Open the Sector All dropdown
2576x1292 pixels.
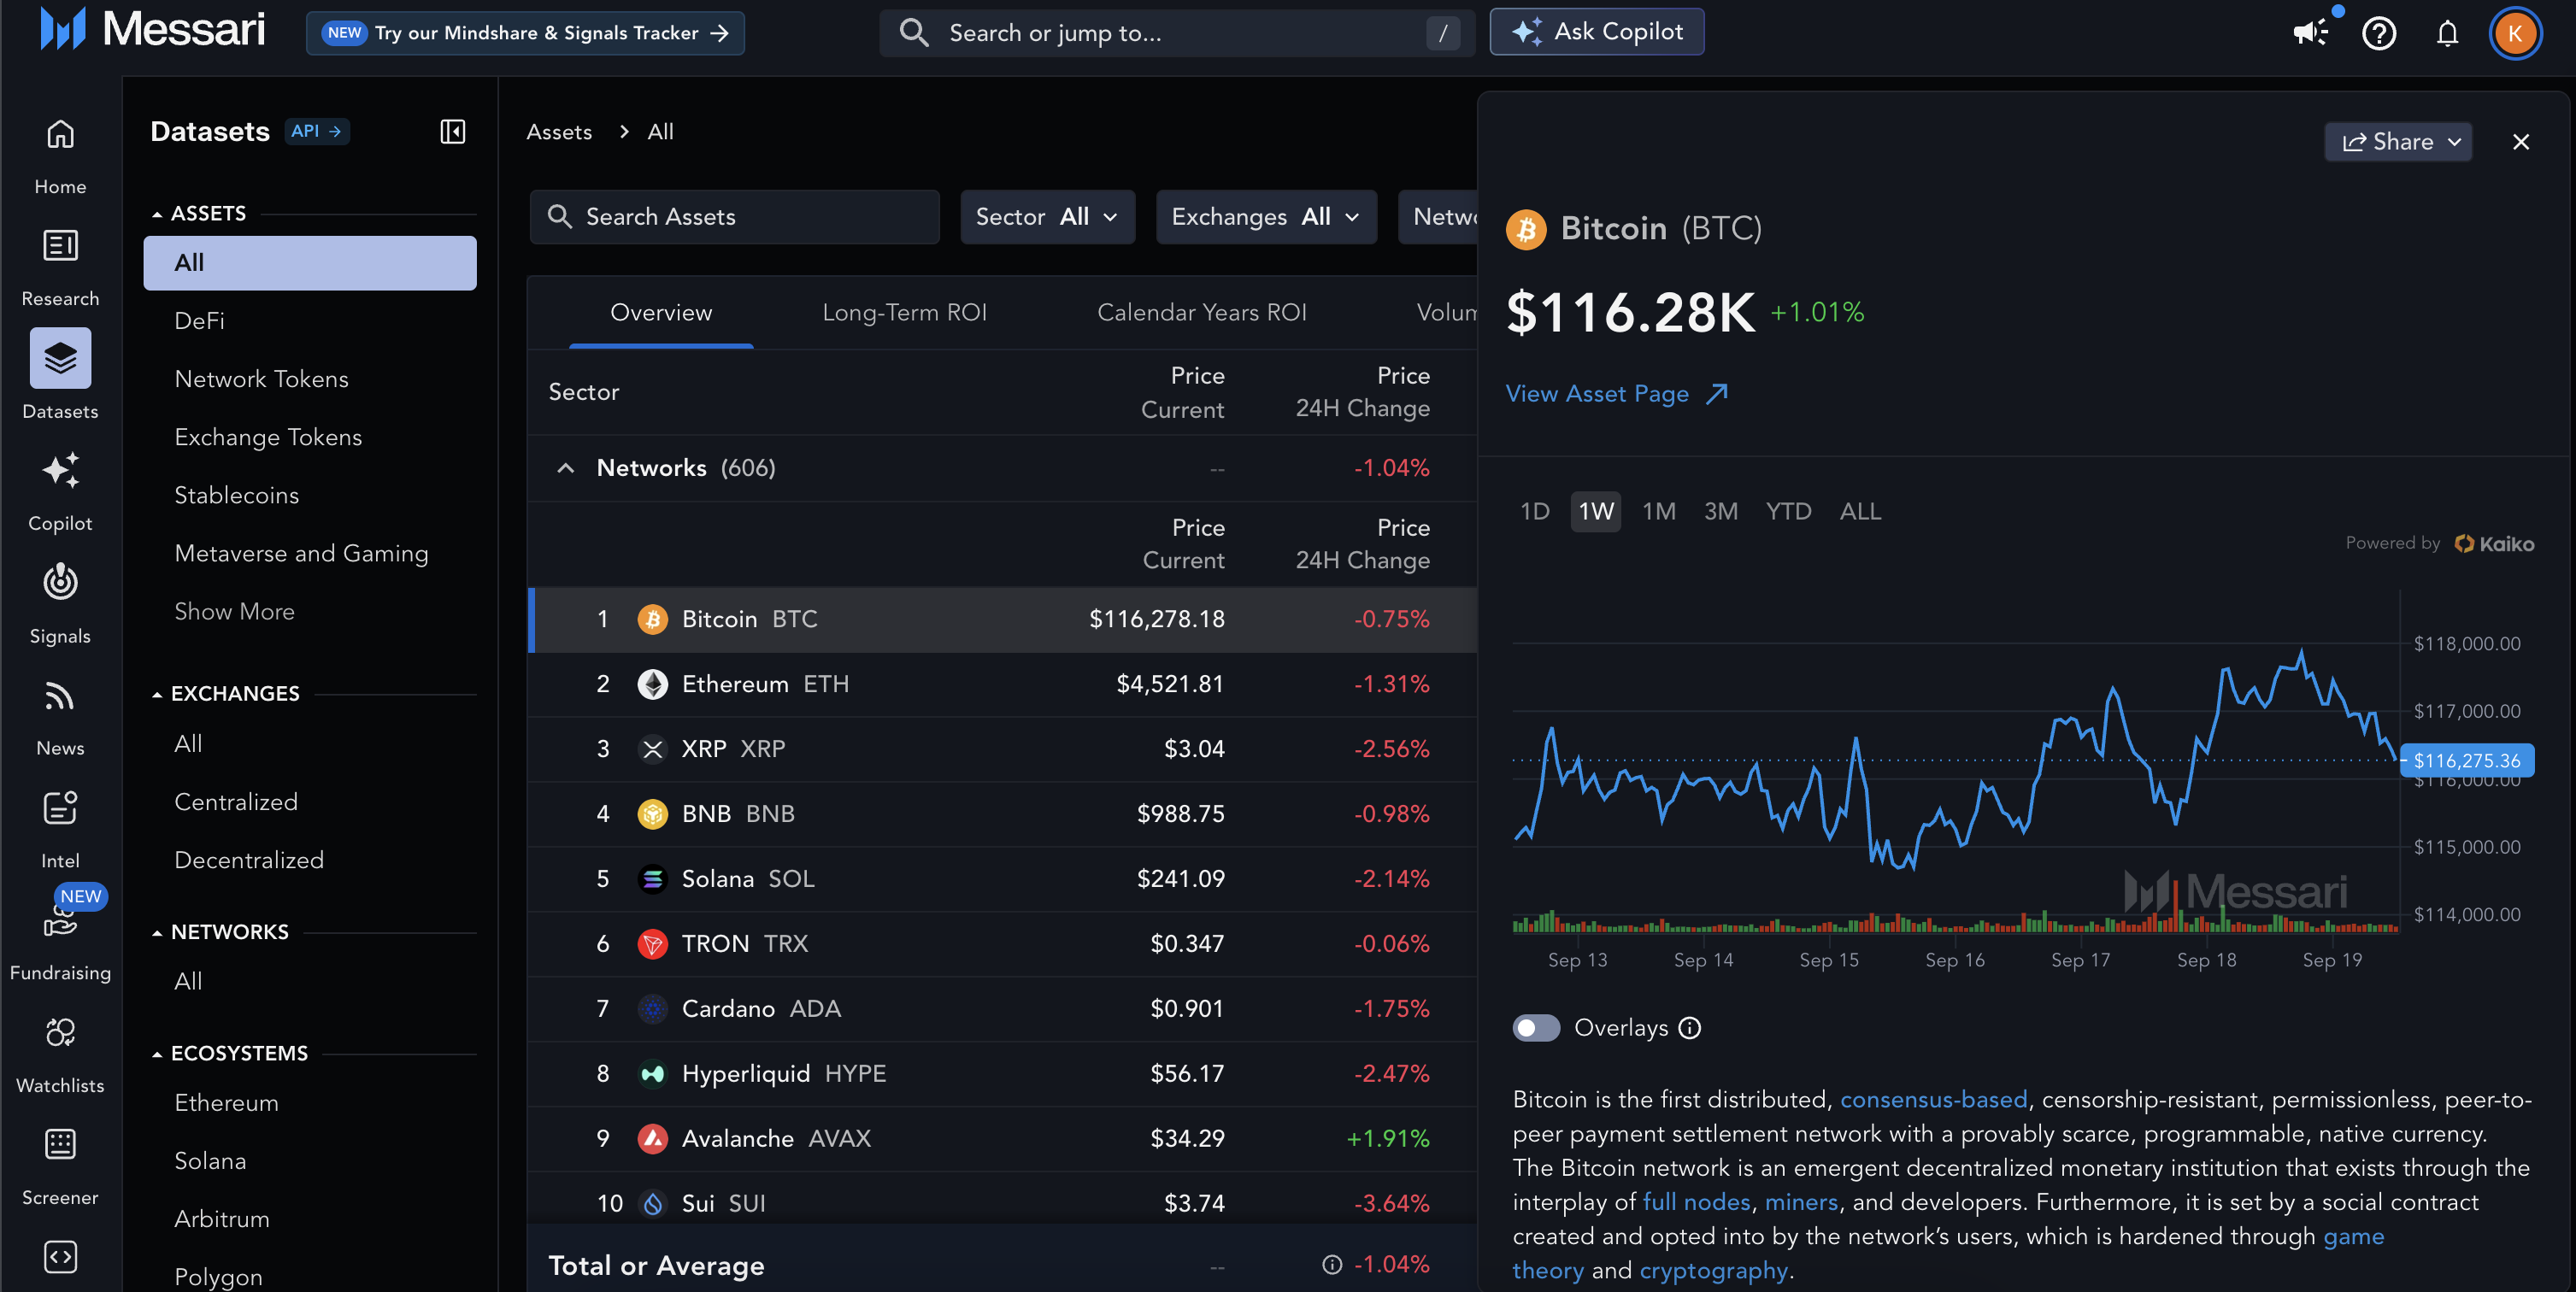pyautogui.click(x=1047, y=217)
